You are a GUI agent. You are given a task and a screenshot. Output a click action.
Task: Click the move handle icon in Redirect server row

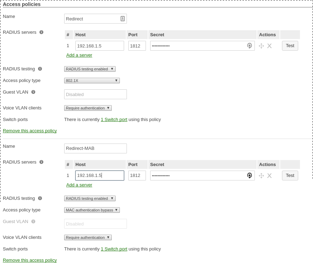[261, 46]
